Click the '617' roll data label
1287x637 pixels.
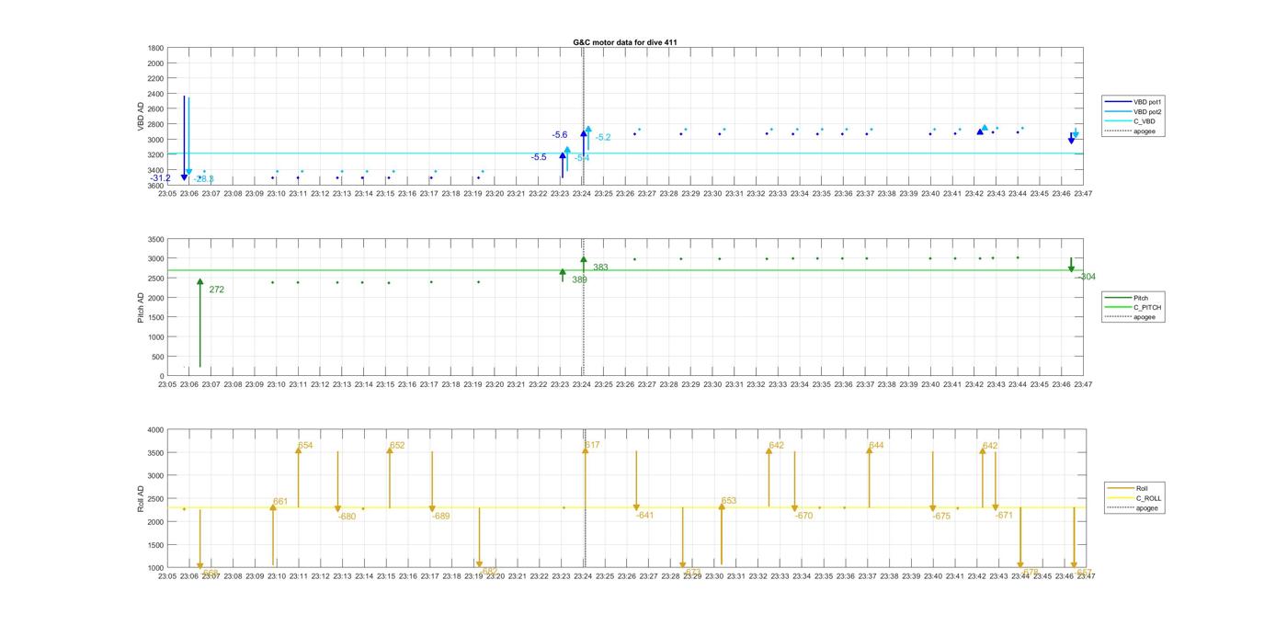click(x=592, y=446)
